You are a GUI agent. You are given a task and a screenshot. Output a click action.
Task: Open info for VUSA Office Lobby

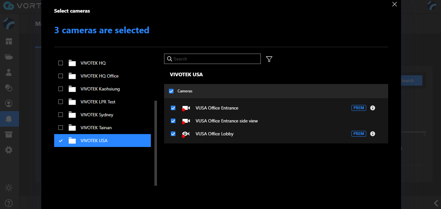coord(373,134)
